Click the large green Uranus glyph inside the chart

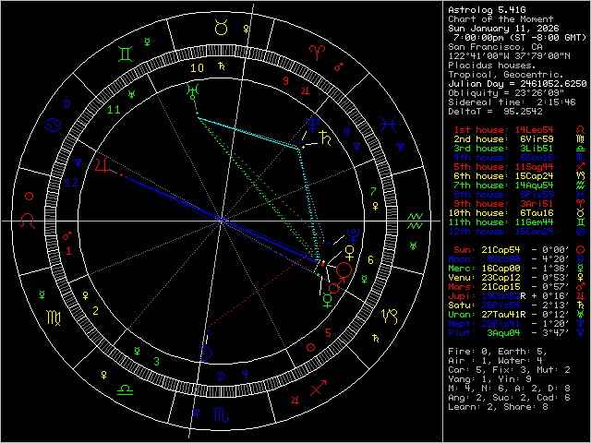pos(193,92)
